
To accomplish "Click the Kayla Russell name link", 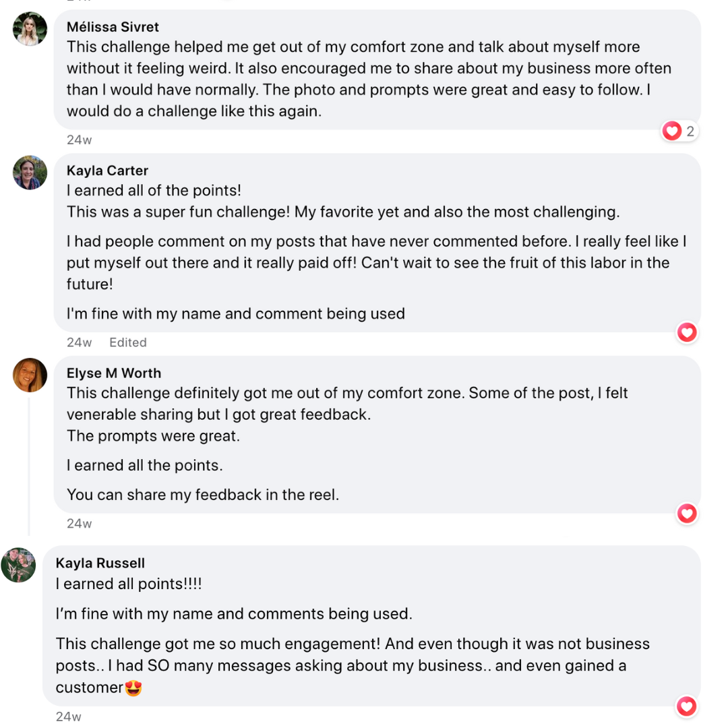I will coord(100,563).
